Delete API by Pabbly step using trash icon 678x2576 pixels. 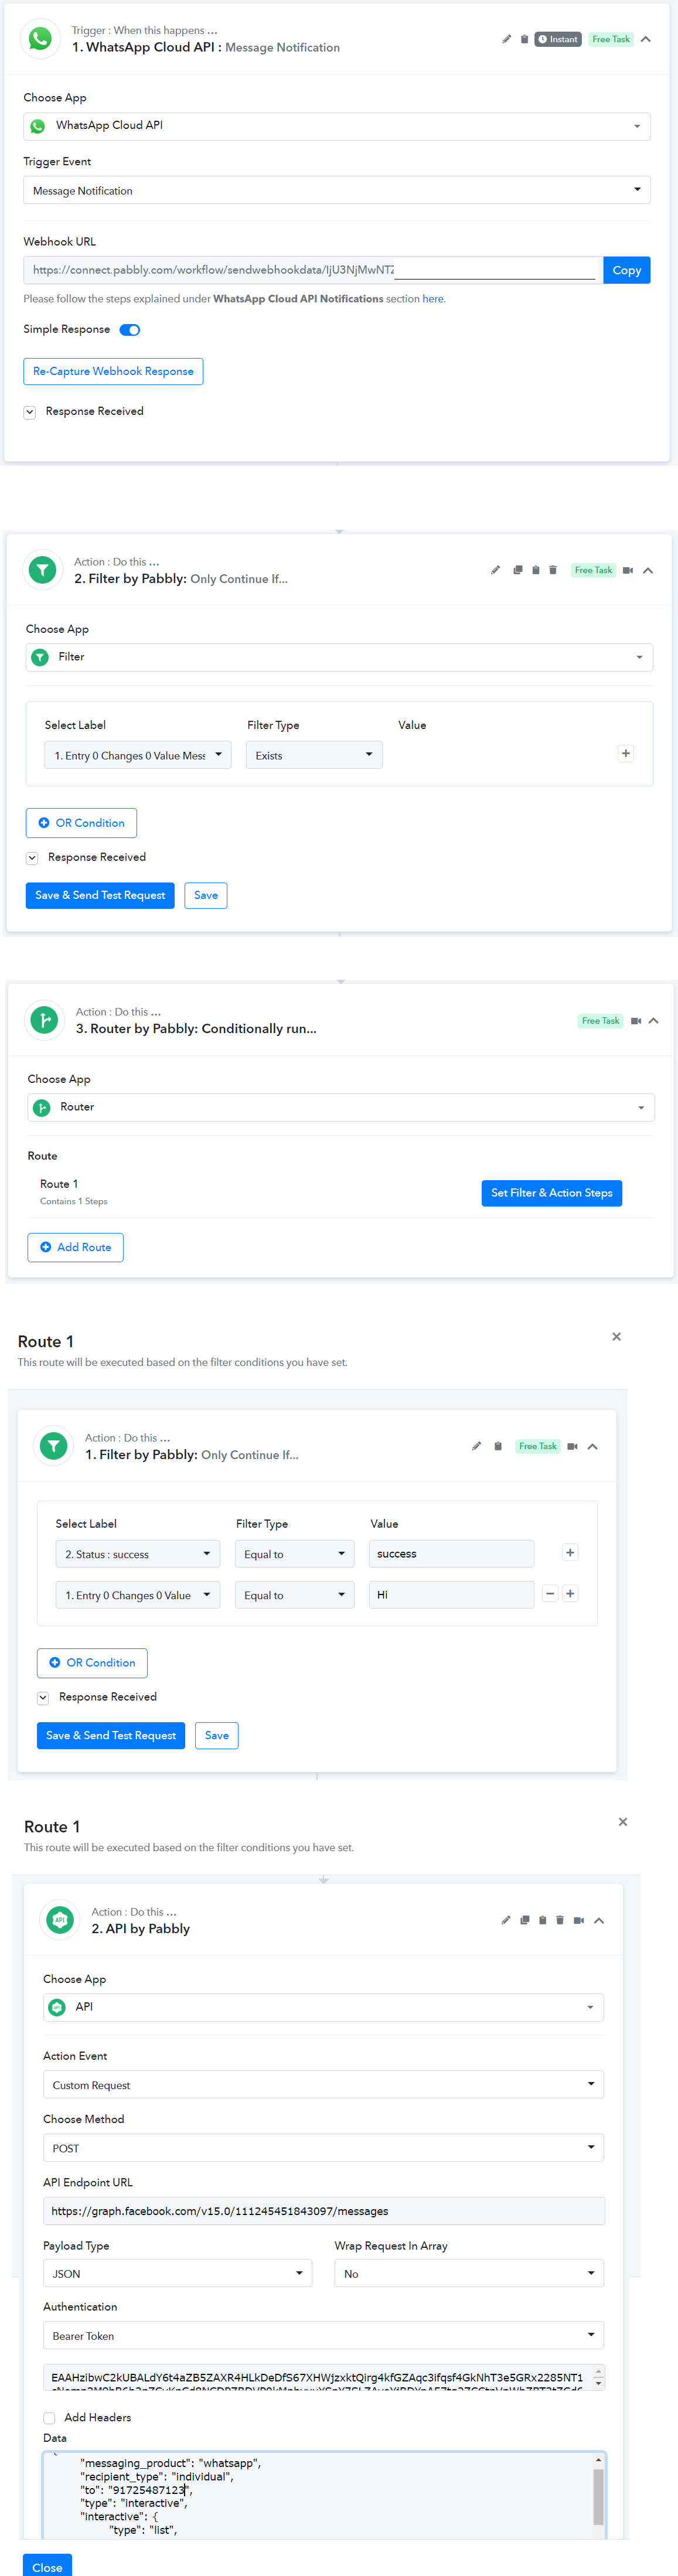point(560,1920)
